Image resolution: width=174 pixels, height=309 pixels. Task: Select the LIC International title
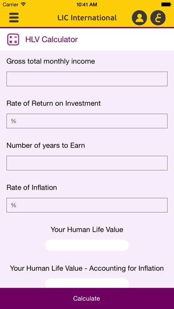pos(87,18)
